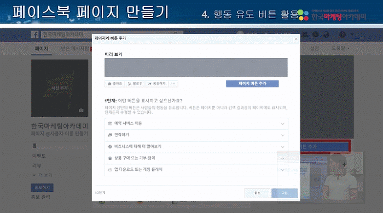The image size is (383, 213).
Task: Click the camera icon on the profile photo
Action: click(x=81, y=110)
